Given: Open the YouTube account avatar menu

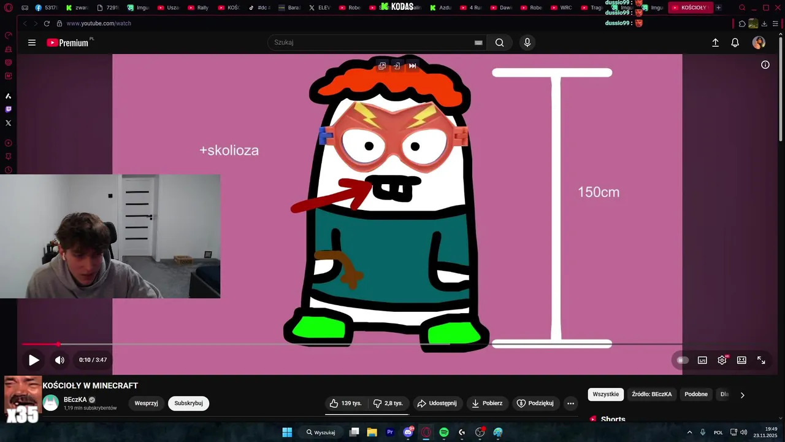Looking at the screenshot, I should click(x=759, y=42).
